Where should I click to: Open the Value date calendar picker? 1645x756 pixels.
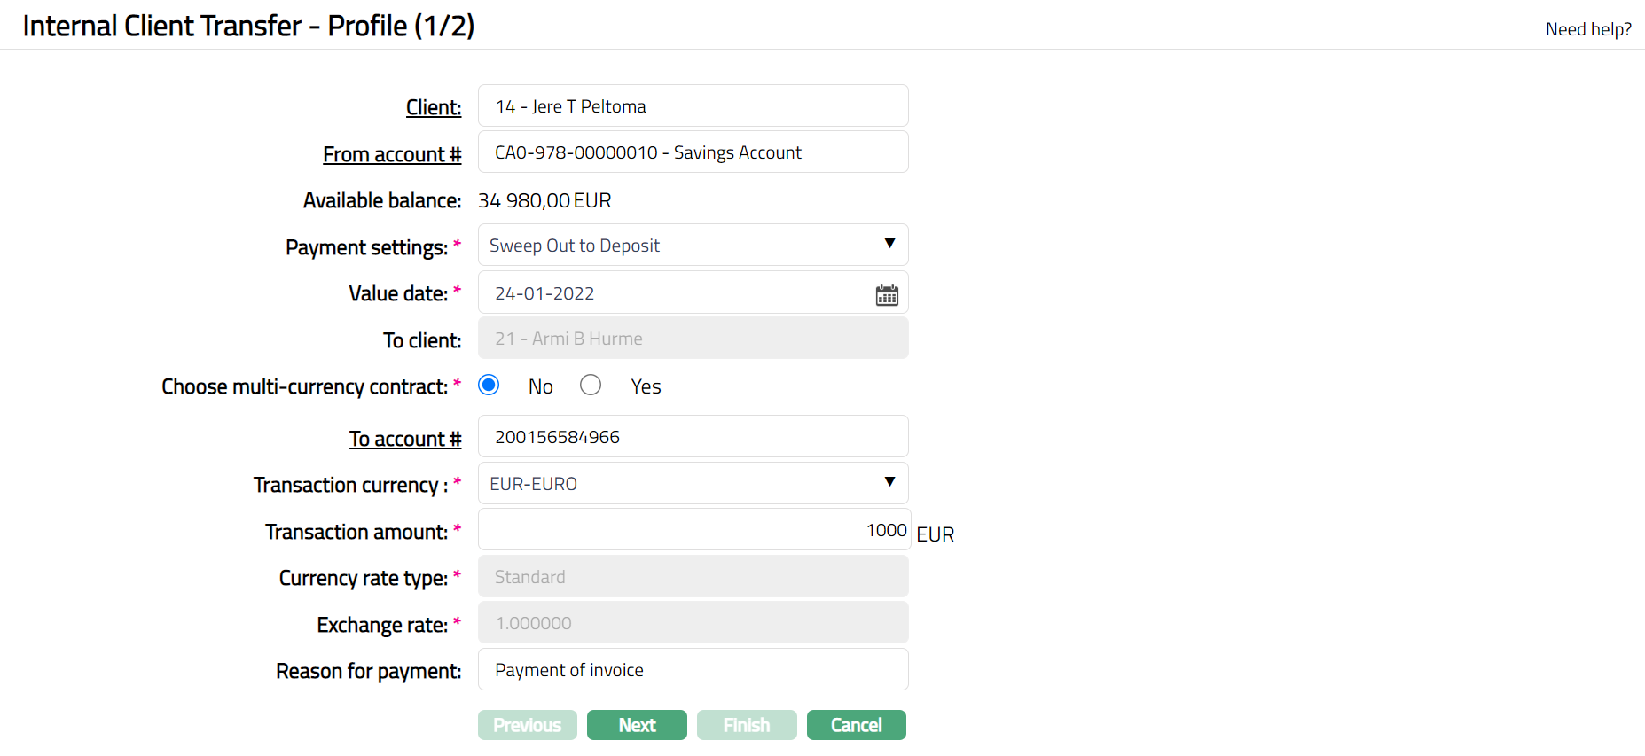click(887, 295)
